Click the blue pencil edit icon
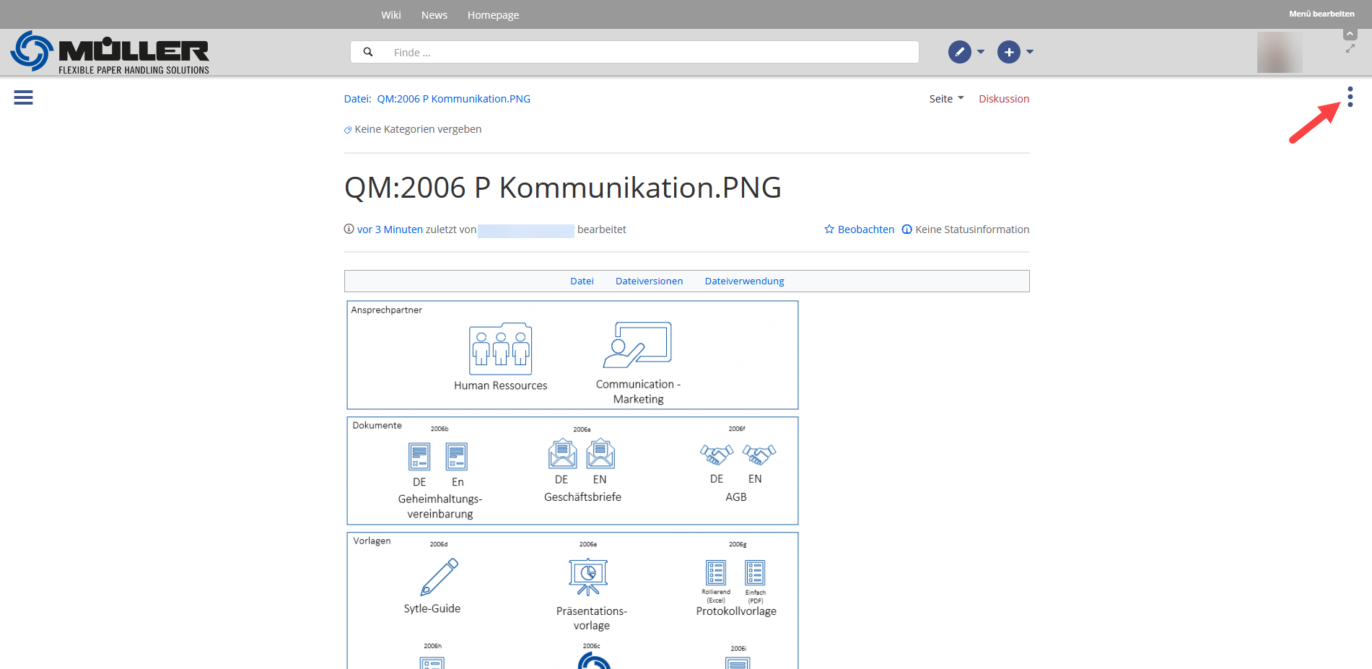Image resolution: width=1372 pixels, height=669 pixels. point(959,52)
